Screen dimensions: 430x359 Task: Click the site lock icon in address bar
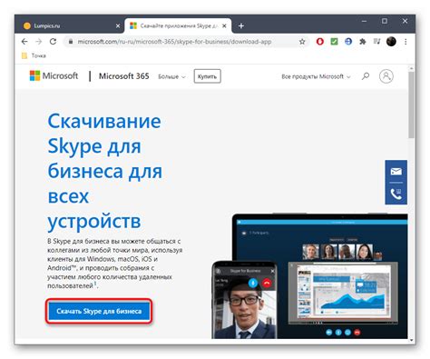tap(71, 42)
